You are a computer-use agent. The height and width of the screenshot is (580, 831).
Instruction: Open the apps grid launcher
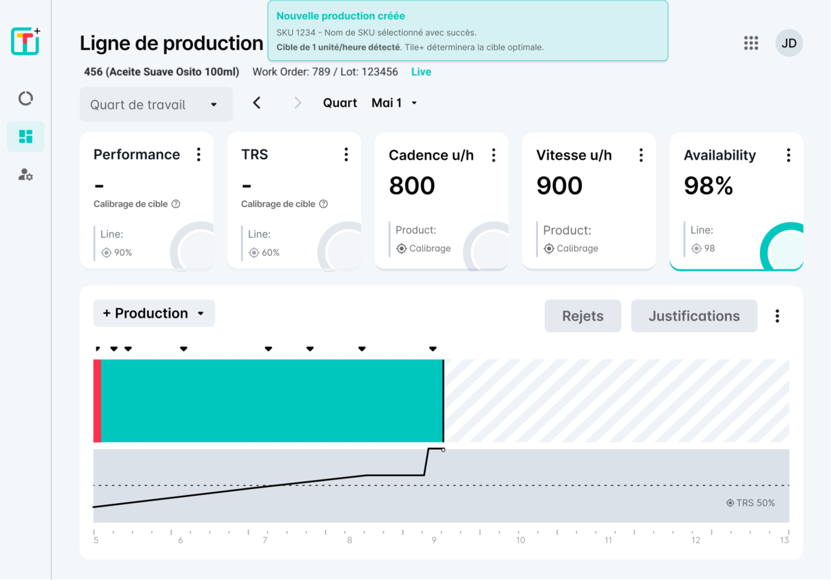coord(751,43)
